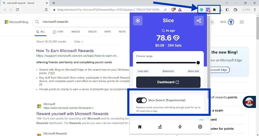259x136 pixels.
Task: Click the About 39,30,000 results text
Action: [x=51, y=42]
